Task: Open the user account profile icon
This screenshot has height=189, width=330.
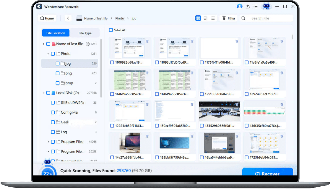Action: (240, 6)
